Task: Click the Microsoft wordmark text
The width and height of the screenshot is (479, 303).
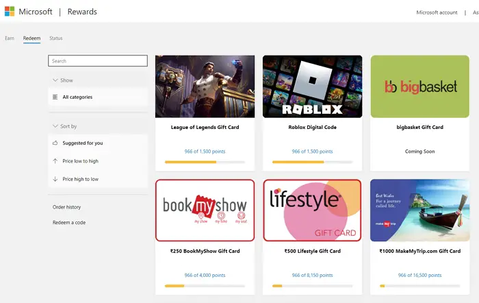Action: [36, 12]
